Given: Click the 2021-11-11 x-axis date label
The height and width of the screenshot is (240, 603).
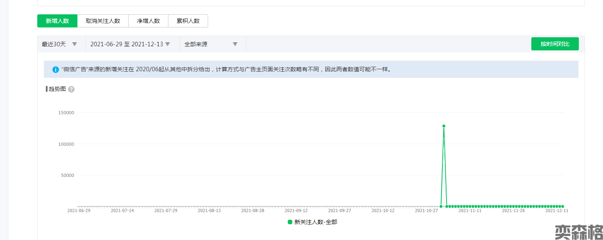Looking at the screenshot, I should coord(470,211).
